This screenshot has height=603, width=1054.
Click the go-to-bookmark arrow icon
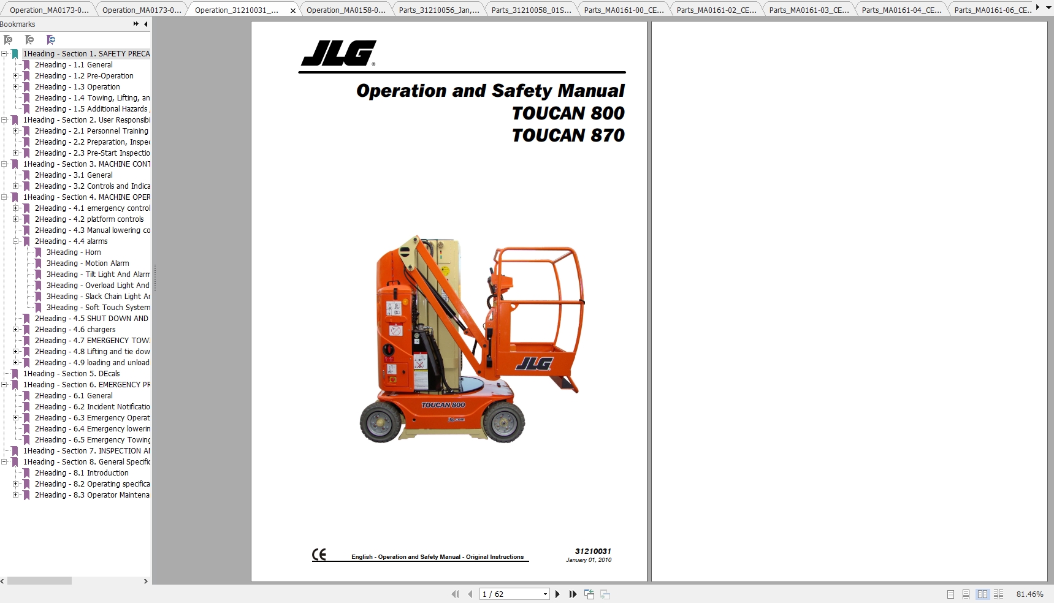pos(51,40)
